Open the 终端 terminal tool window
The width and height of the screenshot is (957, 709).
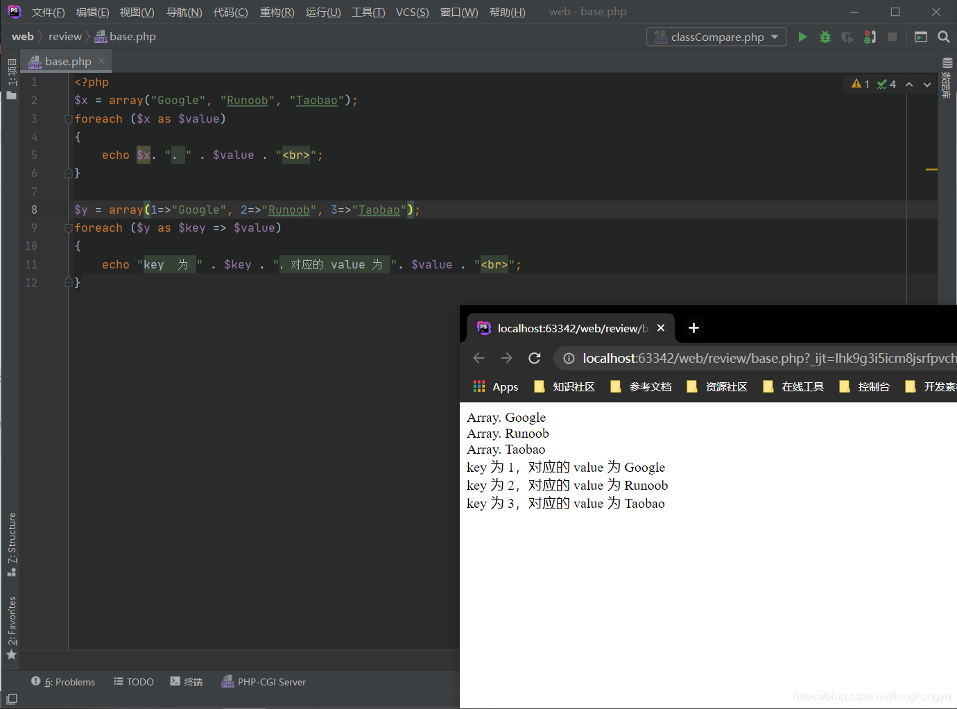click(x=187, y=682)
